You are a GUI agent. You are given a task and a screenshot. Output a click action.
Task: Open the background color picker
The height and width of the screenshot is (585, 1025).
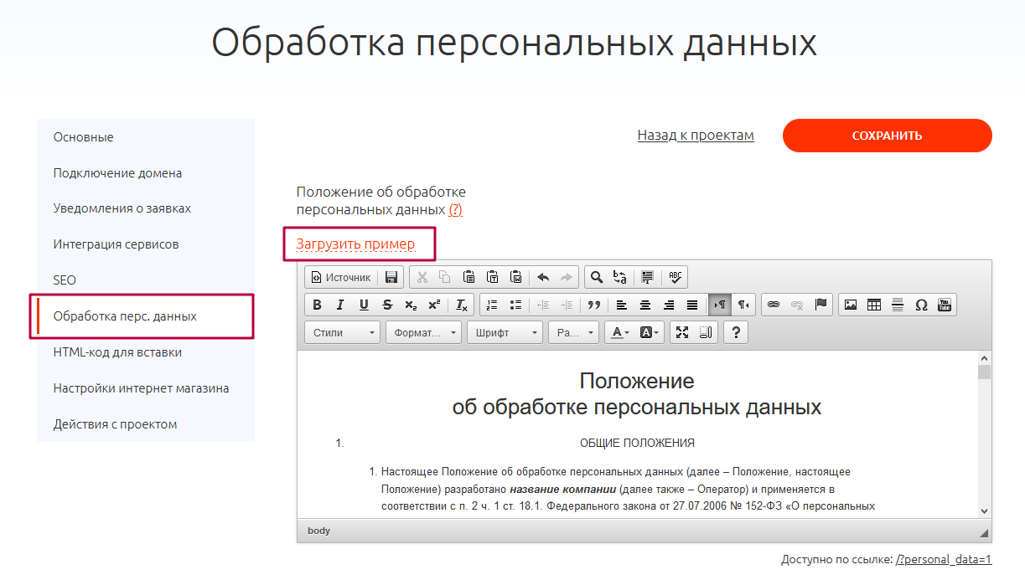pyautogui.click(x=650, y=332)
